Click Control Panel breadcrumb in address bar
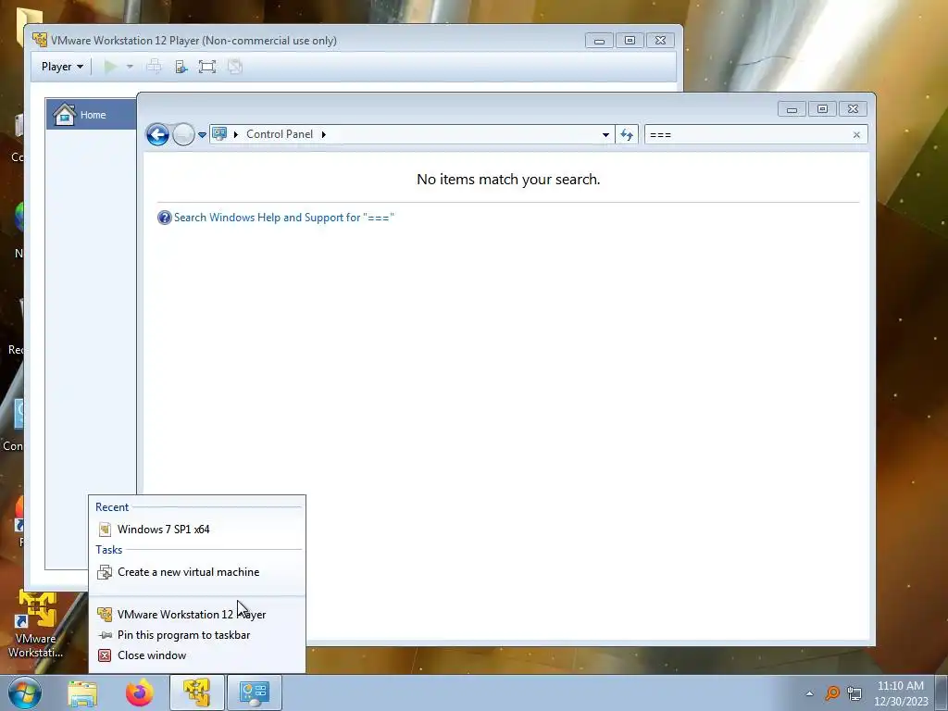 pyautogui.click(x=280, y=134)
